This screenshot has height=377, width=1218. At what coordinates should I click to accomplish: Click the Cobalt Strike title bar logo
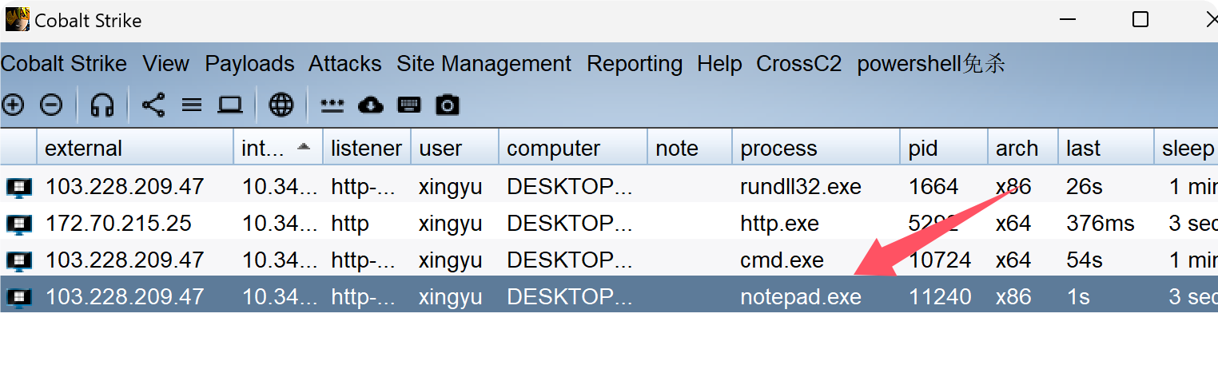(x=18, y=19)
